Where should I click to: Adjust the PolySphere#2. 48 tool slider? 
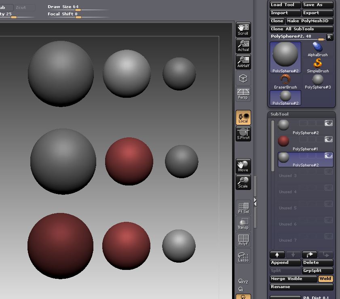point(297,37)
